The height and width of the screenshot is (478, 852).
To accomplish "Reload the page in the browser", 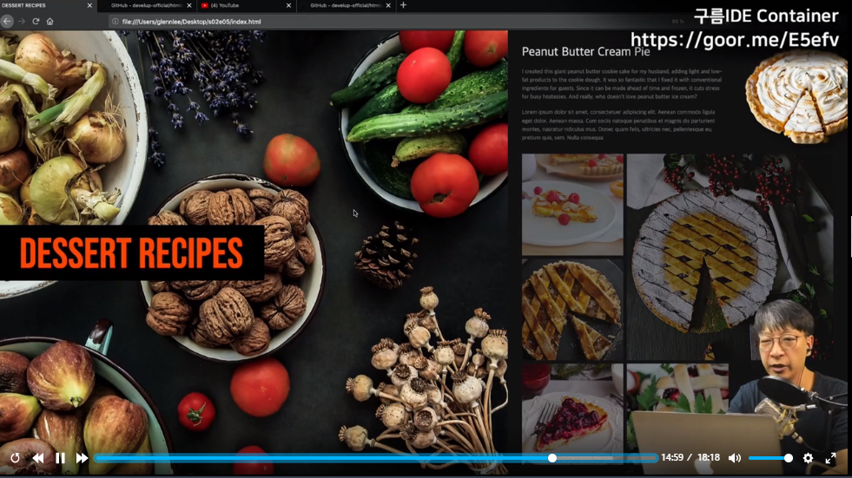I will pyautogui.click(x=36, y=21).
